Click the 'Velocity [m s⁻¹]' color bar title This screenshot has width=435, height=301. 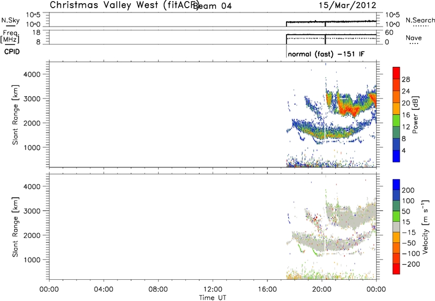[x=425, y=227]
